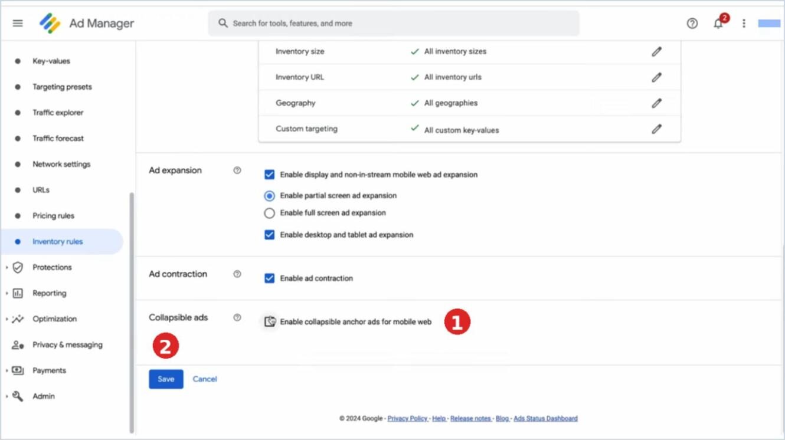Cancel the changes
The height and width of the screenshot is (440, 785).
(x=205, y=379)
